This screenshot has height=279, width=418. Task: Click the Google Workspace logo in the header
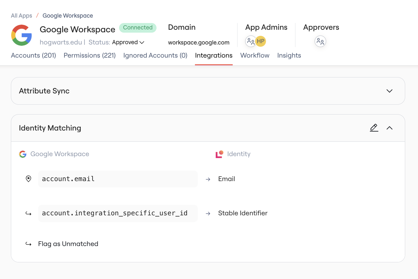click(x=21, y=35)
